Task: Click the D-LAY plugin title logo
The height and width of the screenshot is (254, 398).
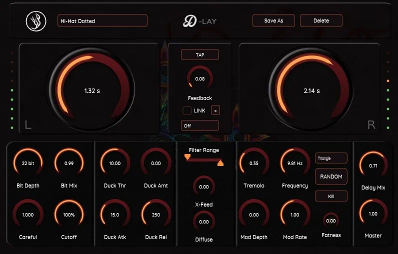Action: 200,21
